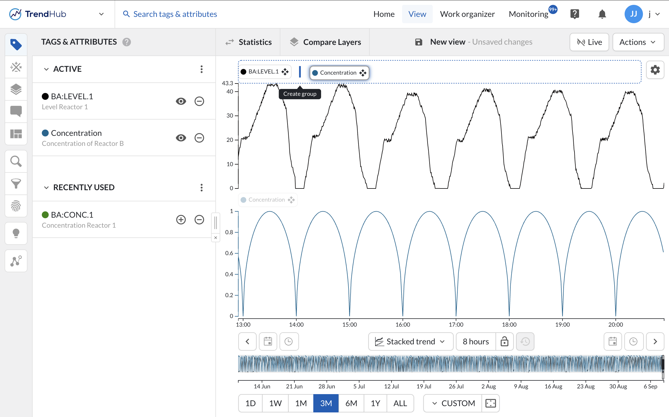Click the fit-to-screen icon beside CUSTOM
Viewport: 669px width, 417px height.
[x=491, y=403]
